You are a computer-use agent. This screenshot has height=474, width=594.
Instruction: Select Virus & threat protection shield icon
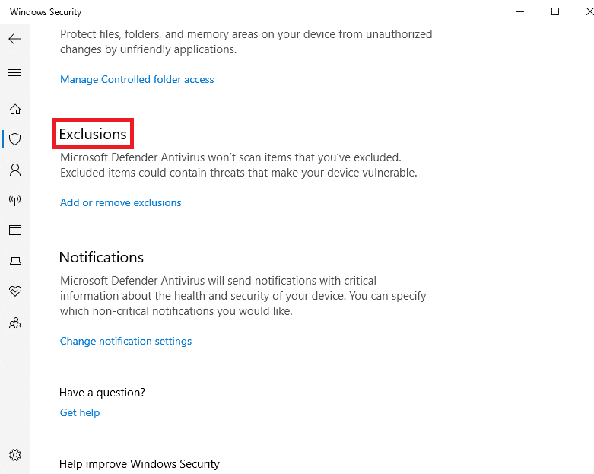click(x=15, y=139)
